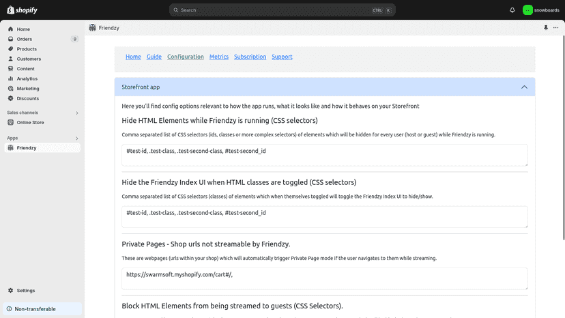This screenshot has width=565, height=318.
Task: Focus the top Search field
Action: click(282, 10)
